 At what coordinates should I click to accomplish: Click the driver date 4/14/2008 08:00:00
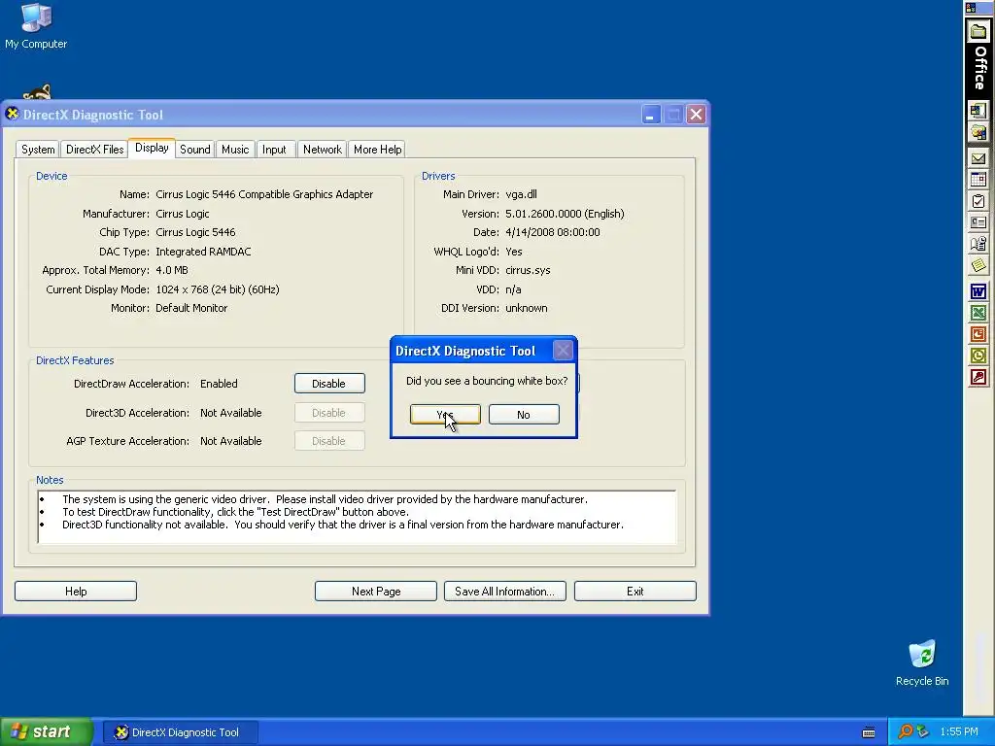tap(553, 232)
